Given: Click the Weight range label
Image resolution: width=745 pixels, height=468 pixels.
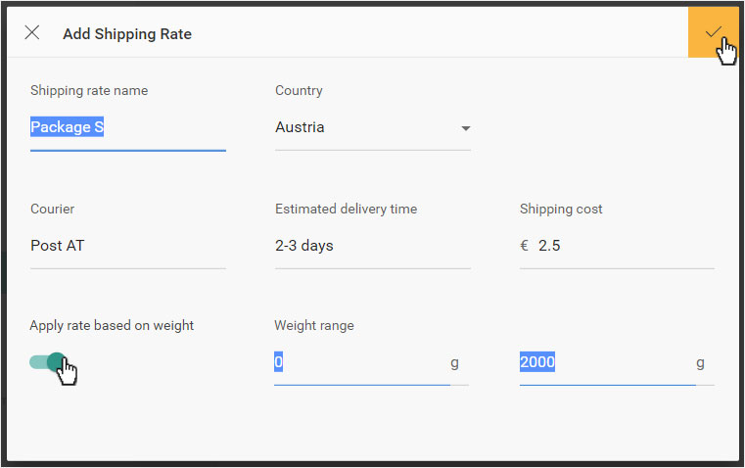Looking at the screenshot, I should point(314,325).
